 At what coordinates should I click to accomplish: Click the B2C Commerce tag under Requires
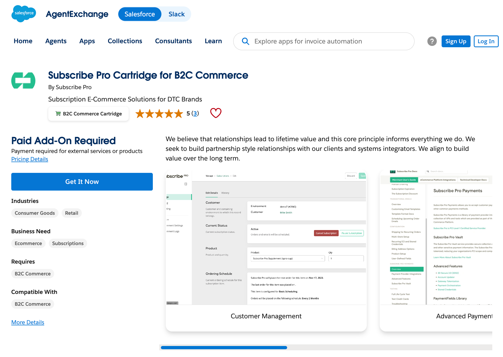pyautogui.click(x=33, y=274)
